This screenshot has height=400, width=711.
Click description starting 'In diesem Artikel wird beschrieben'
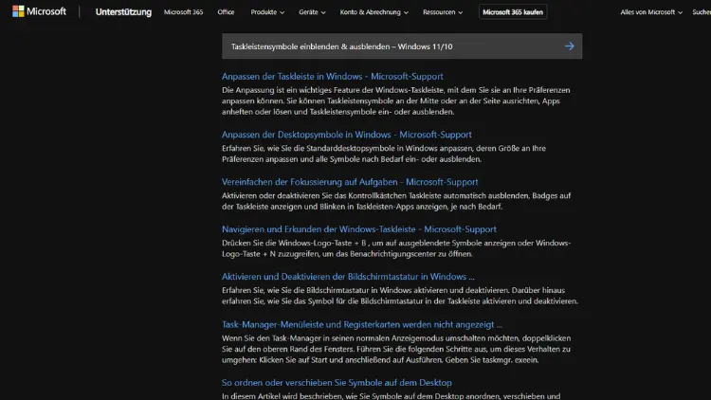(391, 395)
